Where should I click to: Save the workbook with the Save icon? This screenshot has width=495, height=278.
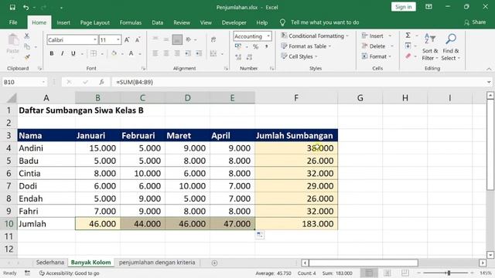coord(12,7)
